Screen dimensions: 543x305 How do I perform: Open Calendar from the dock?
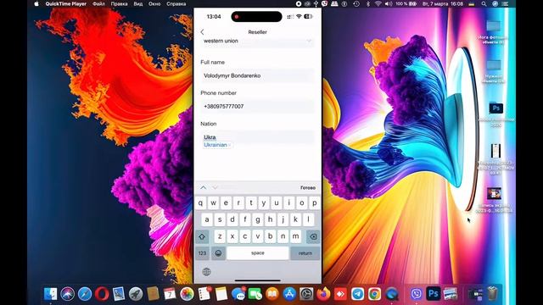170,294
